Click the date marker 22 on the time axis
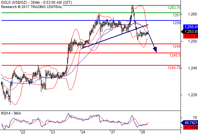Screen dimensions: 198x134 23,132
